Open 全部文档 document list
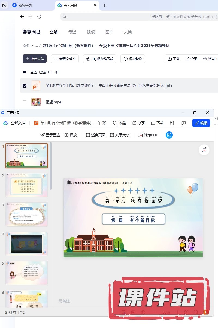Viewport: 218px width, 328px height. pyautogui.click(x=14, y=123)
